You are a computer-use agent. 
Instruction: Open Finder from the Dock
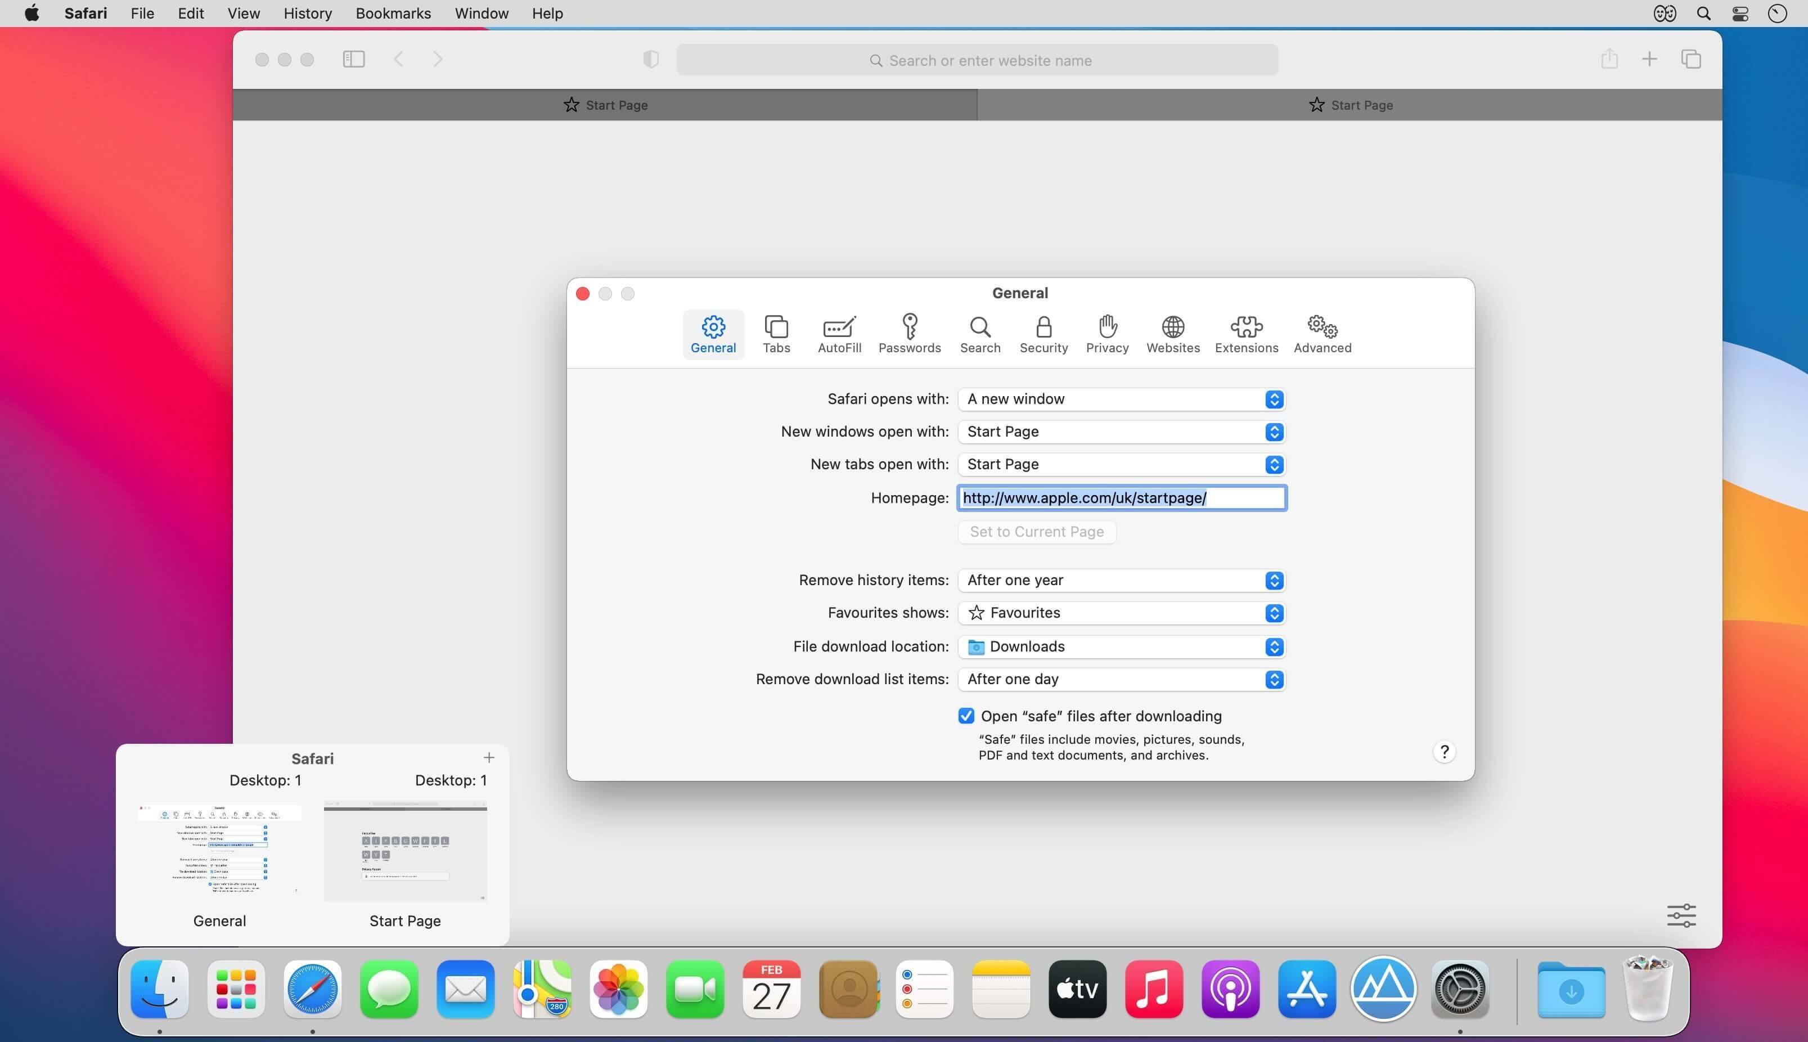[160, 989]
